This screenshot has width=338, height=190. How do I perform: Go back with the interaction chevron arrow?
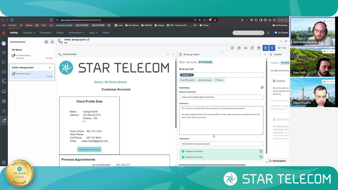pos(281,41)
